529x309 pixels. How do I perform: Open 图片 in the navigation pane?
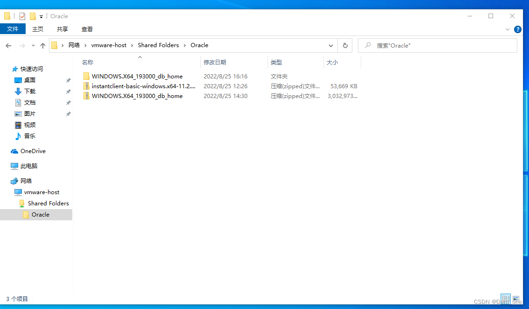point(30,113)
